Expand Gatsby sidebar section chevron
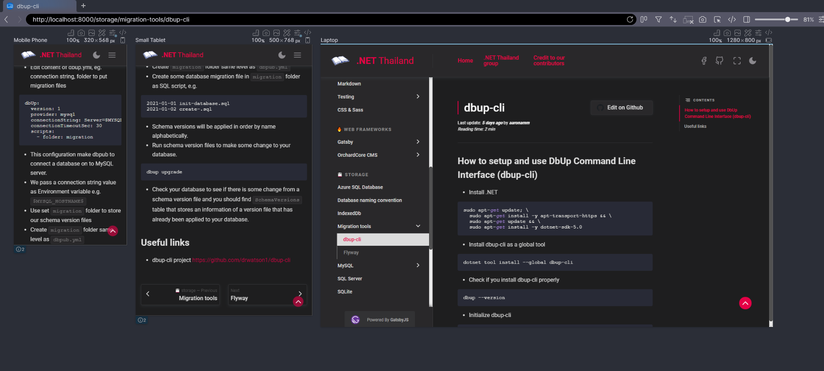824x371 pixels. (418, 142)
